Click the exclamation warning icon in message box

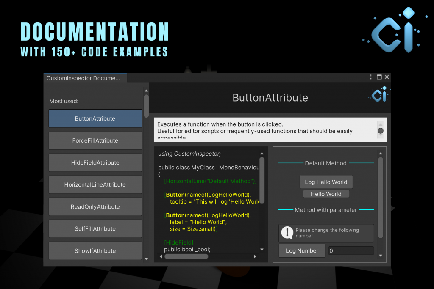click(287, 233)
